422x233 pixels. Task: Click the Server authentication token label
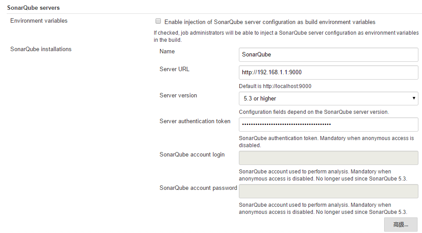[195, 121]
